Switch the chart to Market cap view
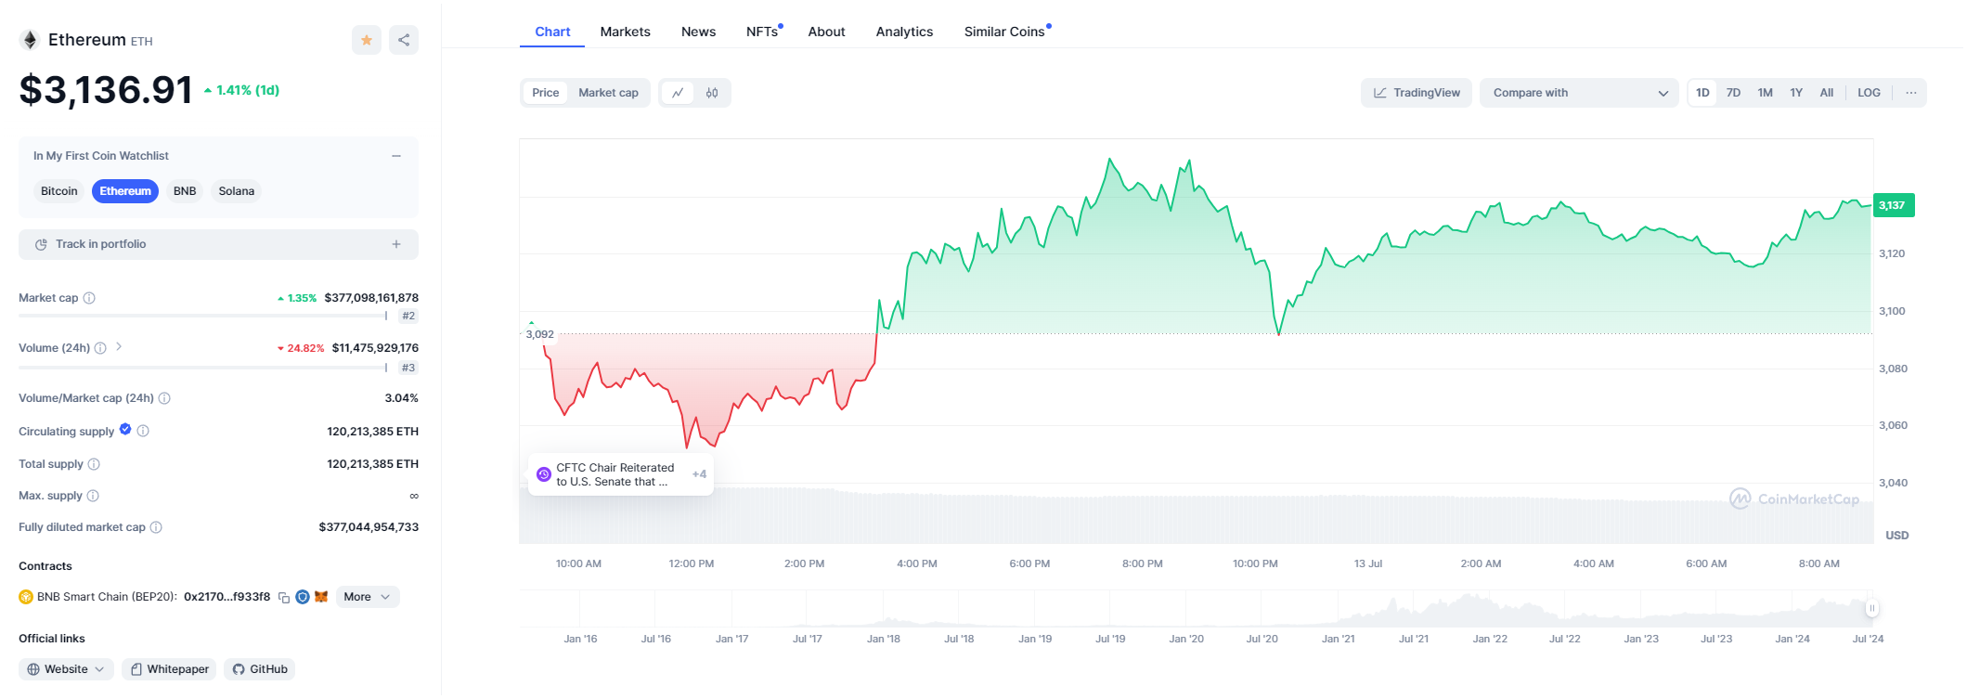Image resolution: width=1967 pixels, height=699 pixels. point(608,93)
